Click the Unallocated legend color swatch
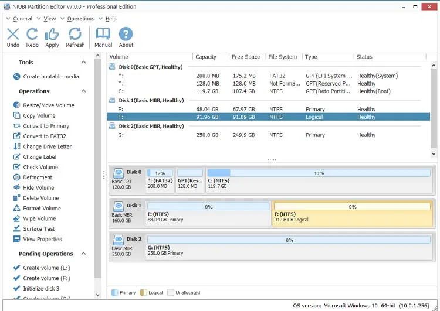 click(x=171, y=292)
